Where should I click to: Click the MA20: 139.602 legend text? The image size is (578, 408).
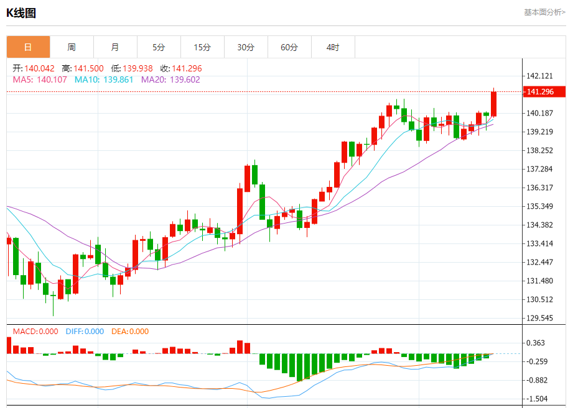click(x=170, y=79)
